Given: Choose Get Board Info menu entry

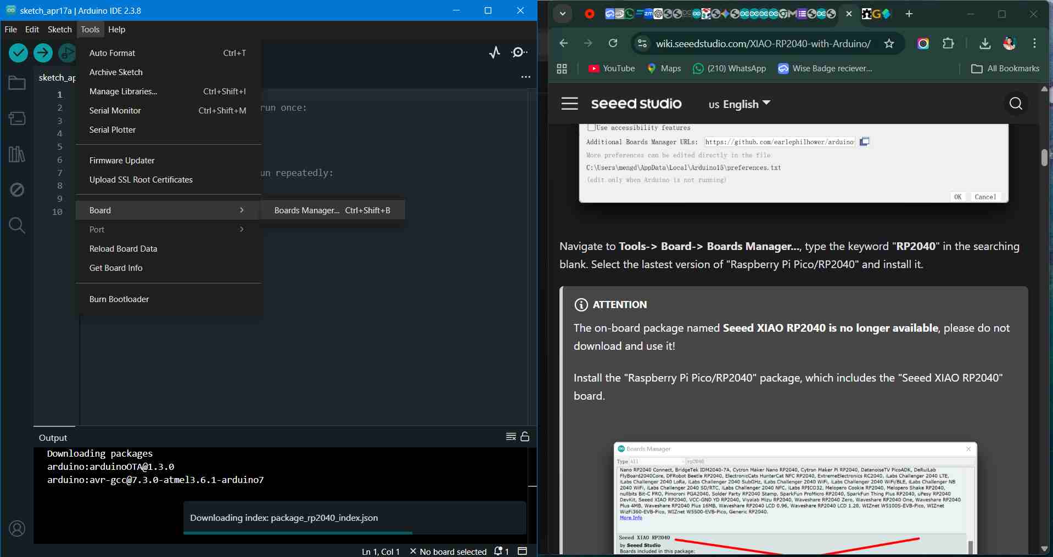Looking at the screenshot, I should tap(169, 268).
